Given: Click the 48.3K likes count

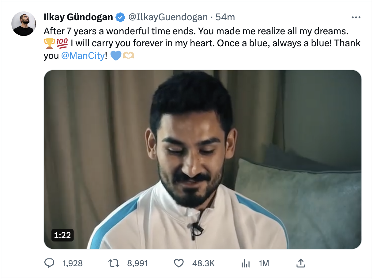Looking at the screenshot, I should pos(203,263).
